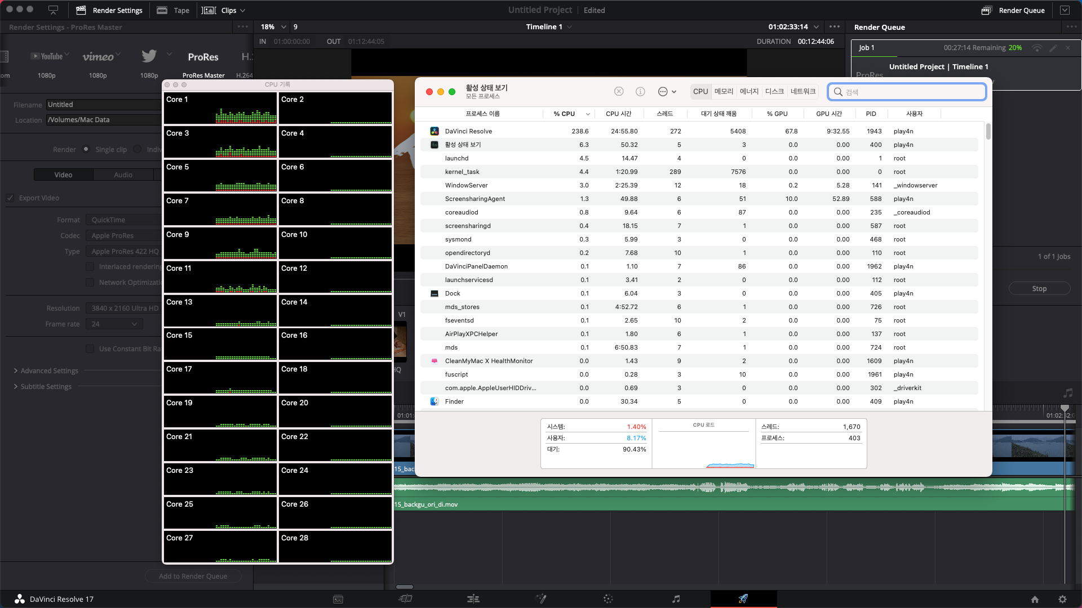Open the project settings gear icon
Viewport: 1082px width, 608px height.
pyautogui.click(x=1062, y=600)
